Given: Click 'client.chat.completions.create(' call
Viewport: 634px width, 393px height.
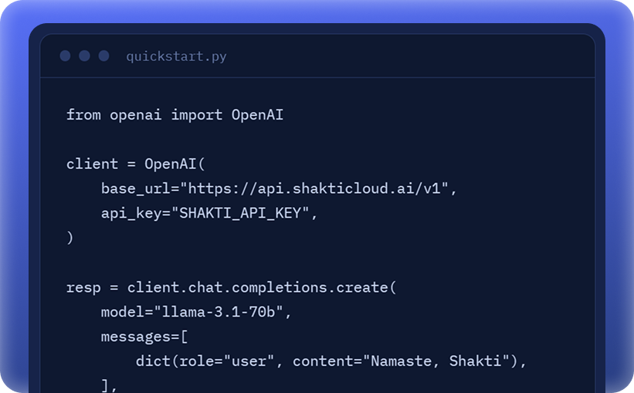Looking at the screenshot, I should (262, 287).
